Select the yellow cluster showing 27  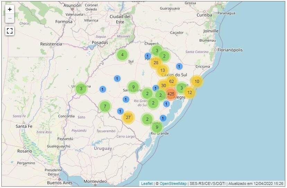(128, 117)
